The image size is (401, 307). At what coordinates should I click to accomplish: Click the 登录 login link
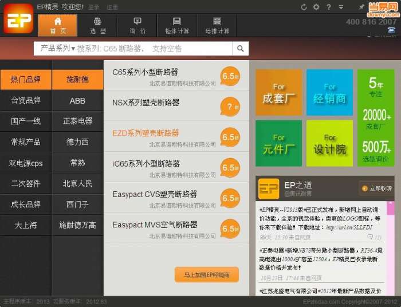point(93,7)
